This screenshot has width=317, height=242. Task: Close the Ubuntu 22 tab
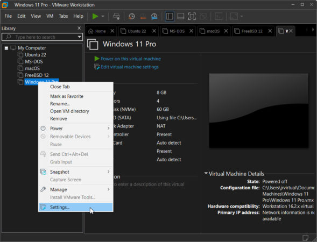pos(154,31)
